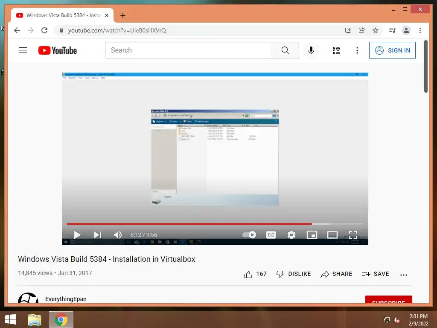Click the install app icon in address bar
The width and height of the screenshot is (437, 328).
coord(348,30)
